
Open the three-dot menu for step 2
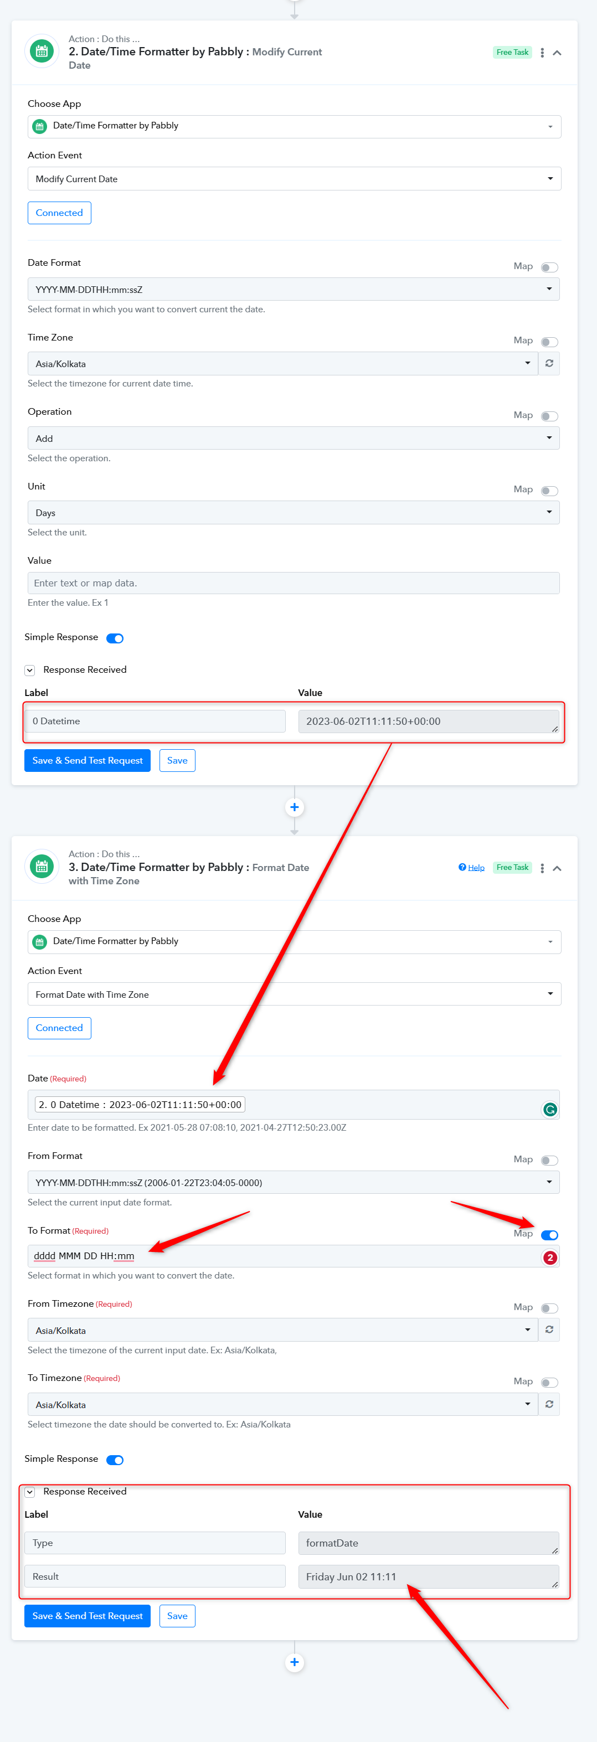click(x=542, y=53)
